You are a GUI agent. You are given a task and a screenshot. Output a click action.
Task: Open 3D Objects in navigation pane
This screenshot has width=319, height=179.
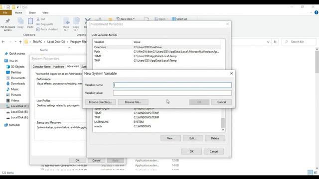coord(15,67)
